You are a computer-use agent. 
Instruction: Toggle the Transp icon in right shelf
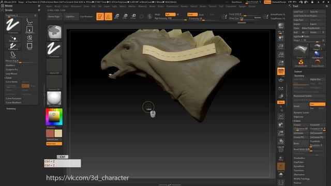click(x=281, y=158)
